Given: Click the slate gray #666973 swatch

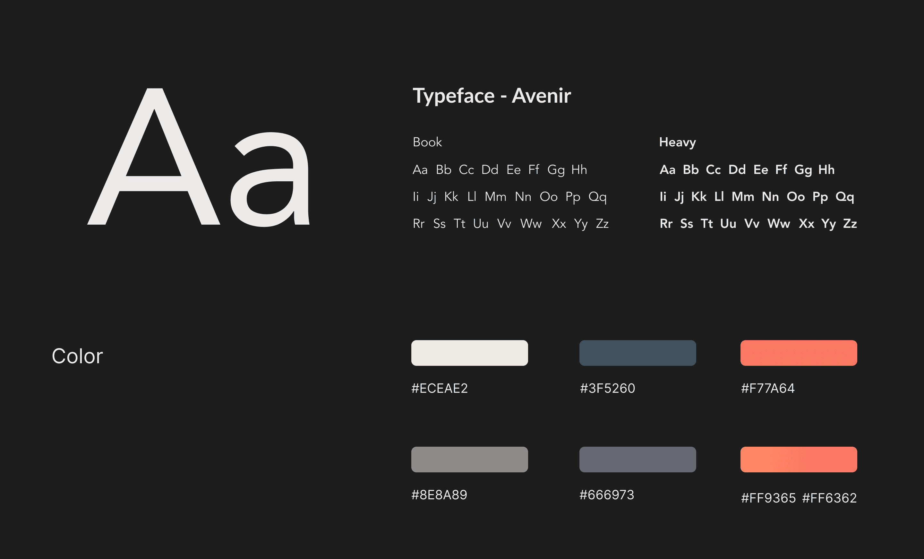Looking at the screenshot, I should [x=637, y=459].
